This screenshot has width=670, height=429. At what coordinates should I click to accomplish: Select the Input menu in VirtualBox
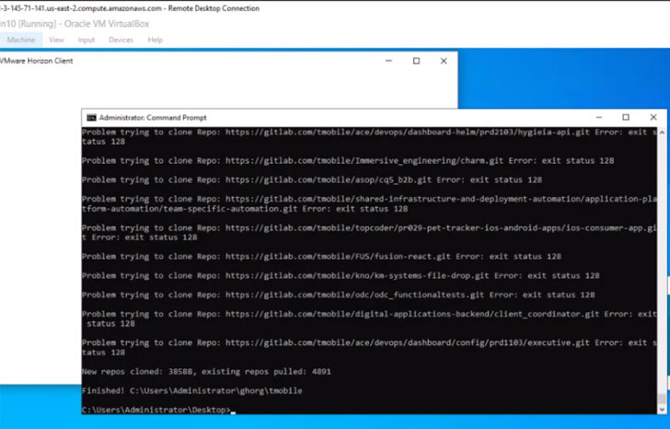point(86,40)
